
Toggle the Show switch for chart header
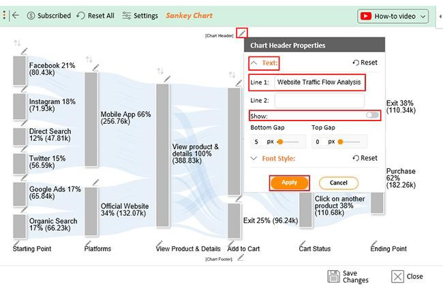(x=372, y=115)
